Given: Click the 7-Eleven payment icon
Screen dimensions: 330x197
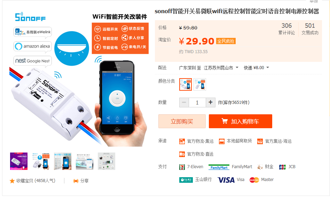Looking at the screenshot, I should (182, 167).
